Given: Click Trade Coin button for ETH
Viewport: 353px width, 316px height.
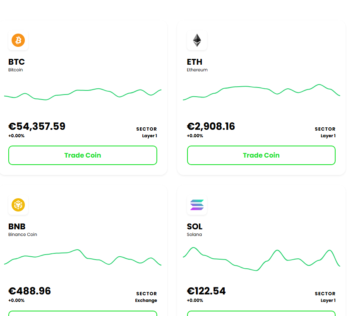Looking at the screenshot, I should [x=261, y=156].
